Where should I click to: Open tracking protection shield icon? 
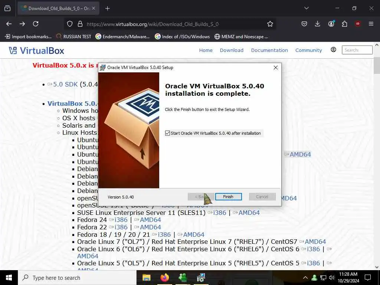(70, 24)
